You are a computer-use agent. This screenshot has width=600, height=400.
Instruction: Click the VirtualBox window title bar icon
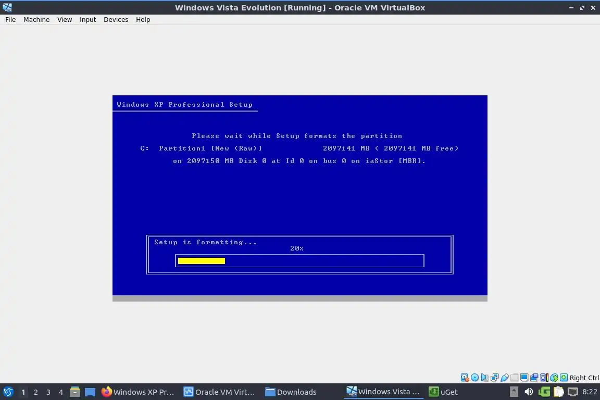coord(7,7)
